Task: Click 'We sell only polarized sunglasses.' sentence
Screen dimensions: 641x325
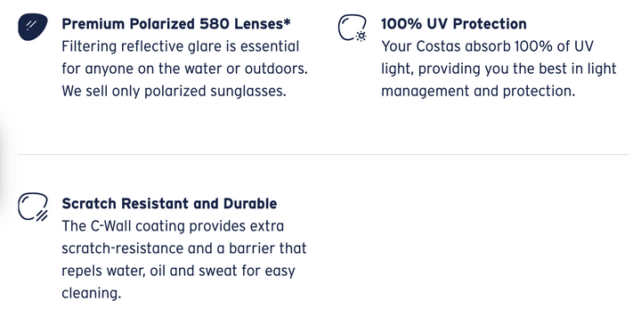Action: (x=174, y=91)
